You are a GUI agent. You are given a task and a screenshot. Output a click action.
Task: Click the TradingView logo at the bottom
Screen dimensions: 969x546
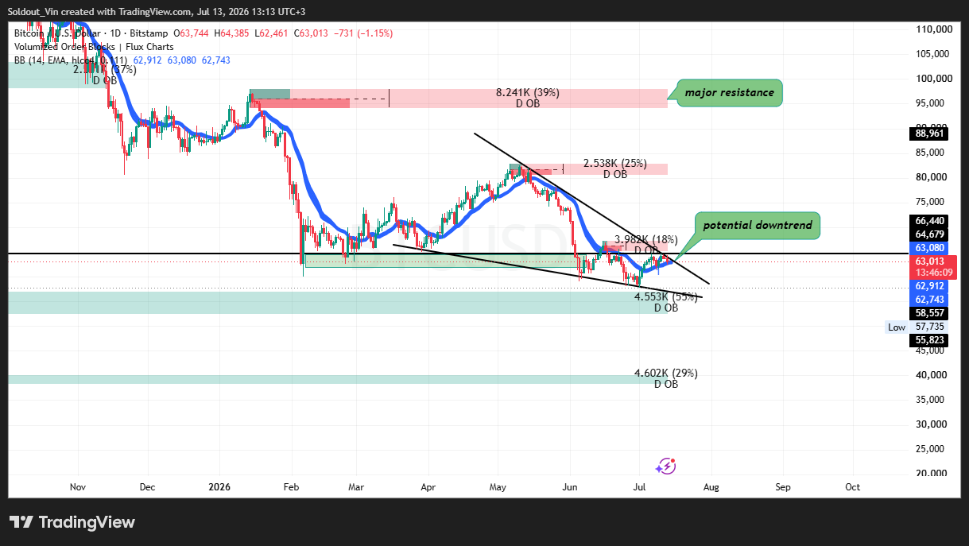point(72,522)
